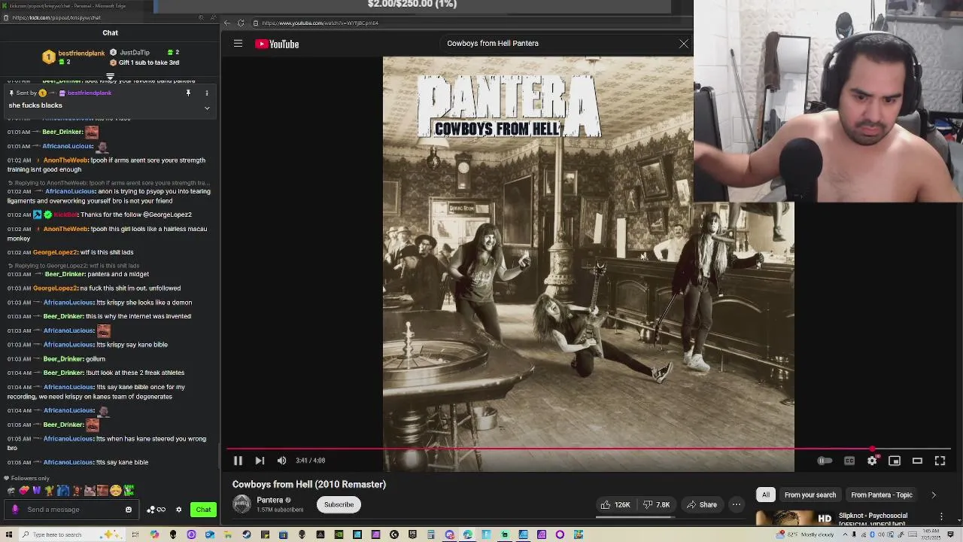Image resolution: width=963 pixels, height=542 pixels.
Task: Open the Pantera channel avatar
Action: coord(242,504)
